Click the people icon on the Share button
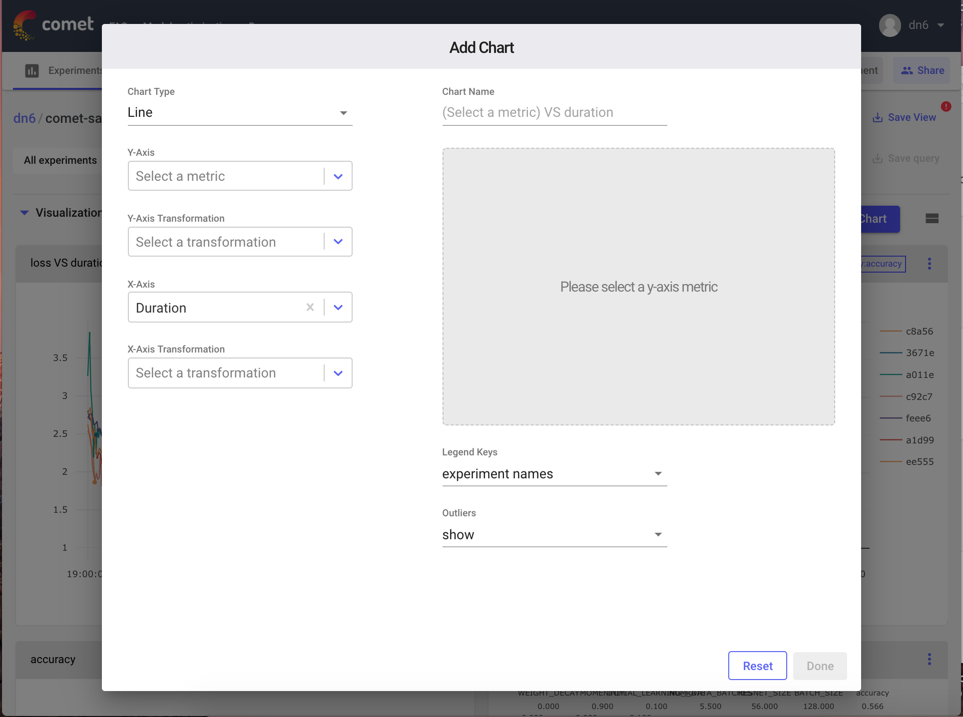The height and width of the screenshot is (717, 963). (908, 70)
